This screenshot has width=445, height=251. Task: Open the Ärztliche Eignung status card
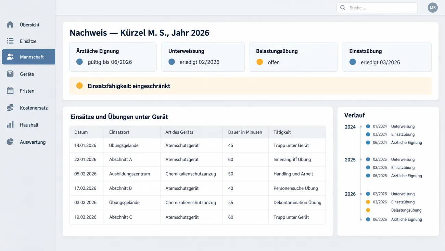[x=113, y=57]
